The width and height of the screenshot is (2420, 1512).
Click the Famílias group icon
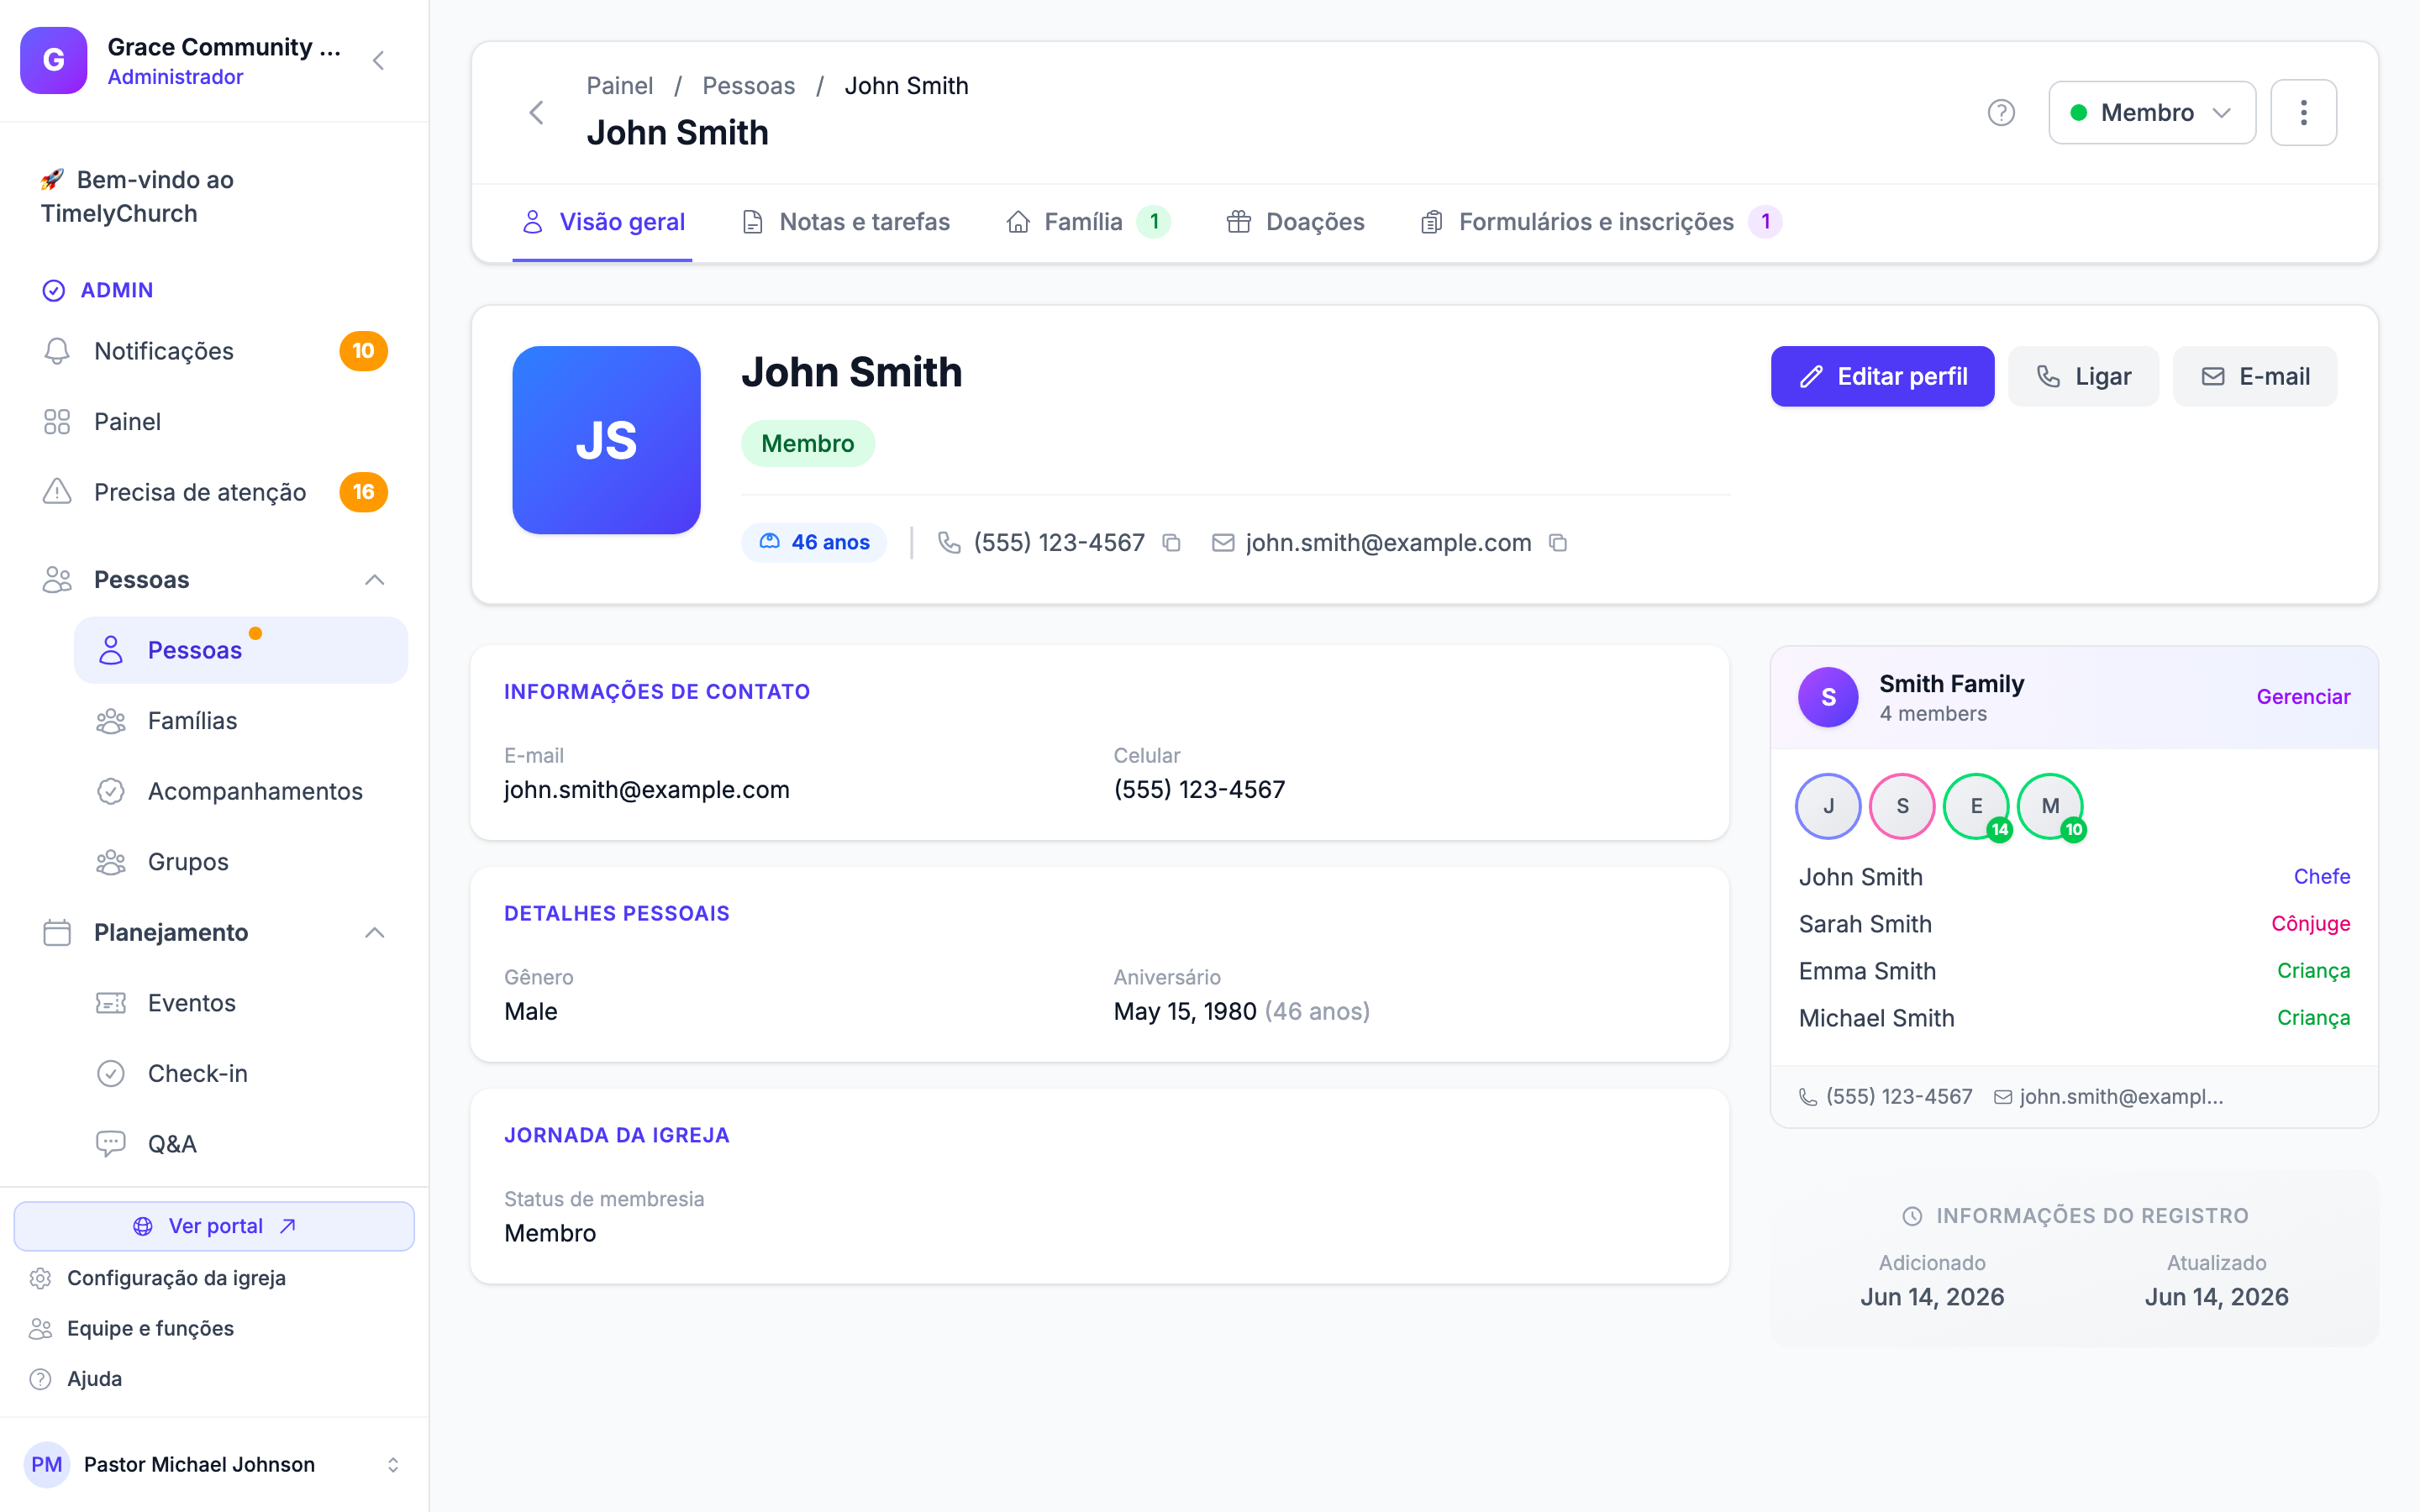click(111, 721)
